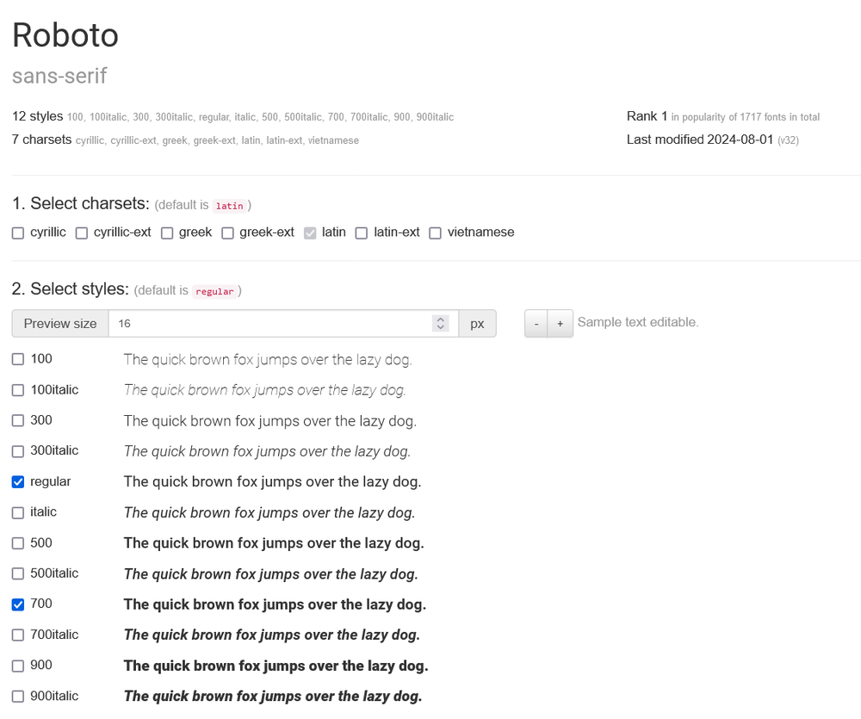Click the '7 charsets' summary text
This screenshot has height=719, width=861.
coord(41,139)
